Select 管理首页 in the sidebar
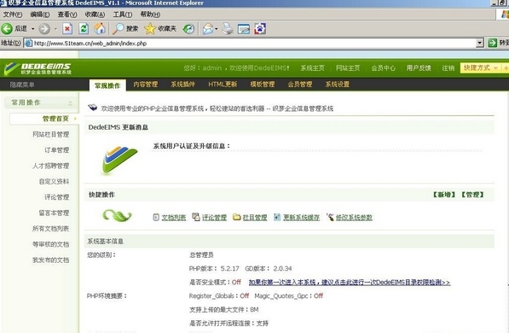 pos(55,119)
